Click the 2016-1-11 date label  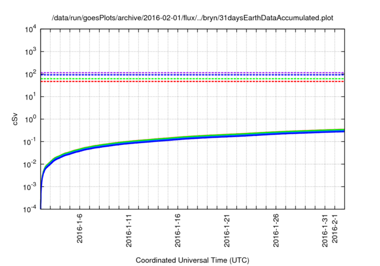129,230
